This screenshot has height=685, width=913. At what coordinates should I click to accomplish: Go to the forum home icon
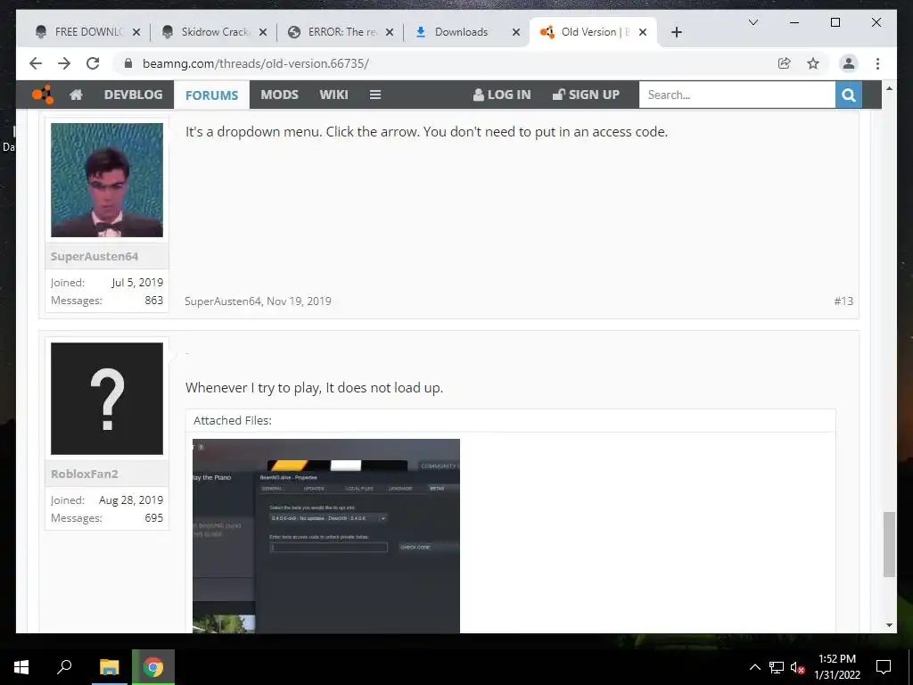tap(77, 95)
